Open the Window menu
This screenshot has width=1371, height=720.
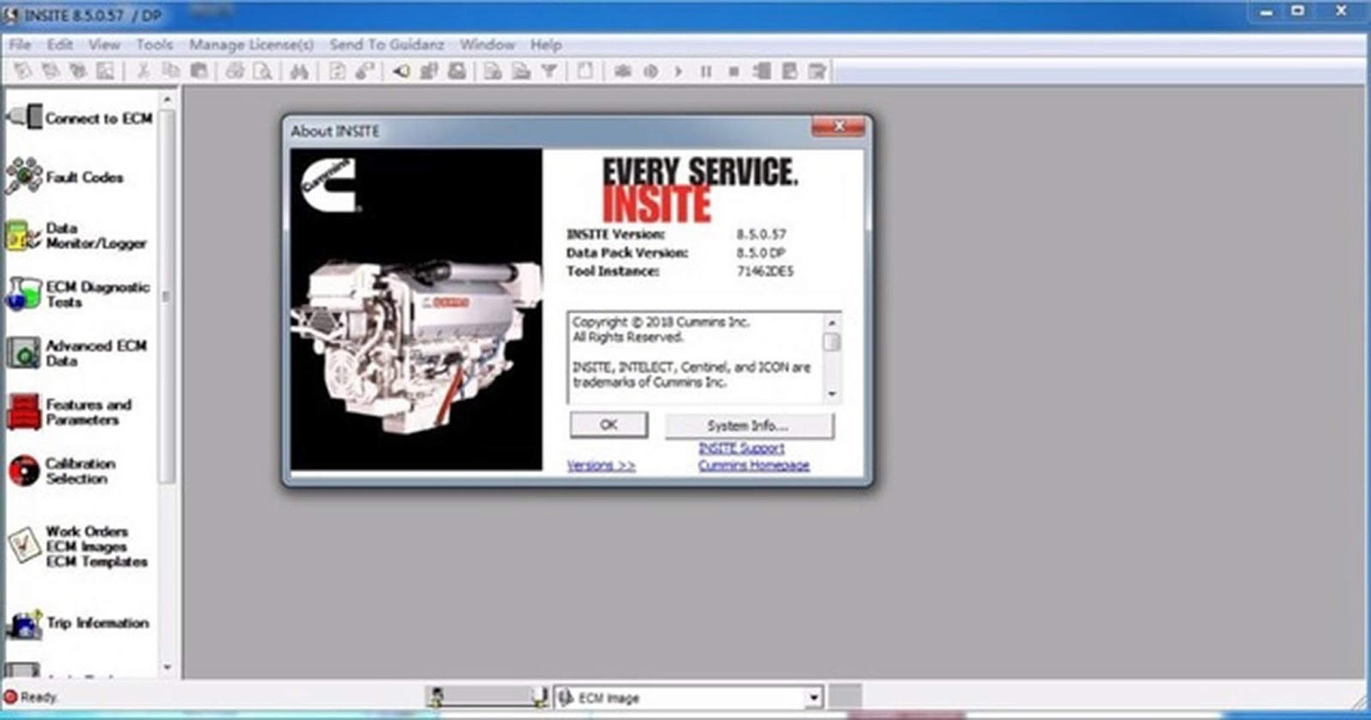(487, 45)
